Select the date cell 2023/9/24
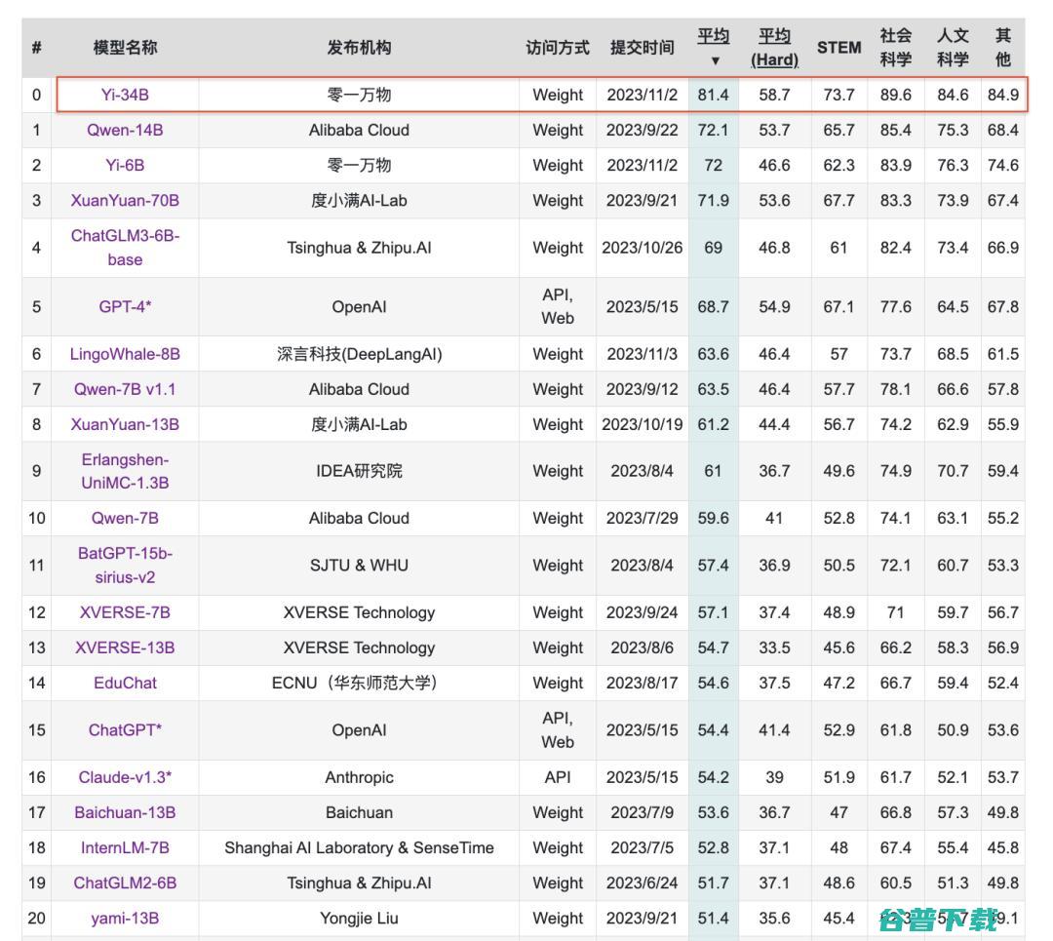This screenshot has height=941, width=1053. click(642, 612)
